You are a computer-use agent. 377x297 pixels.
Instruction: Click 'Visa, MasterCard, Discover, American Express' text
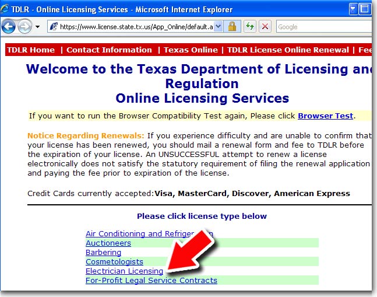coord(252,194)
